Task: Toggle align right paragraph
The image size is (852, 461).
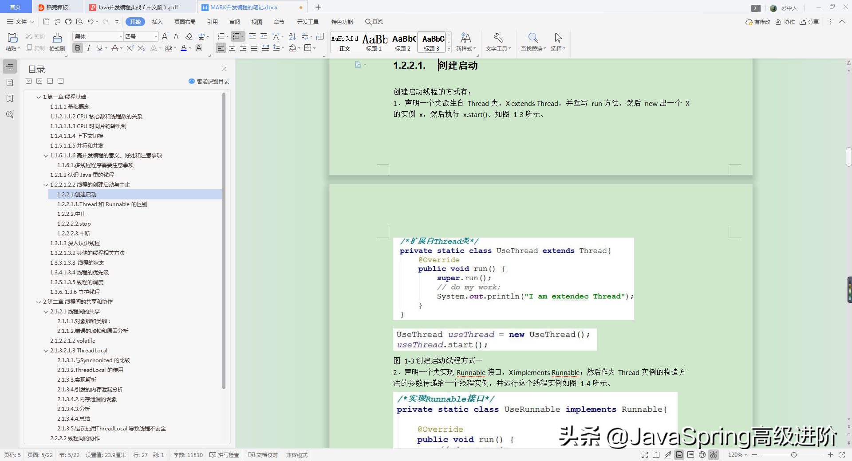Action: [243, 48]
